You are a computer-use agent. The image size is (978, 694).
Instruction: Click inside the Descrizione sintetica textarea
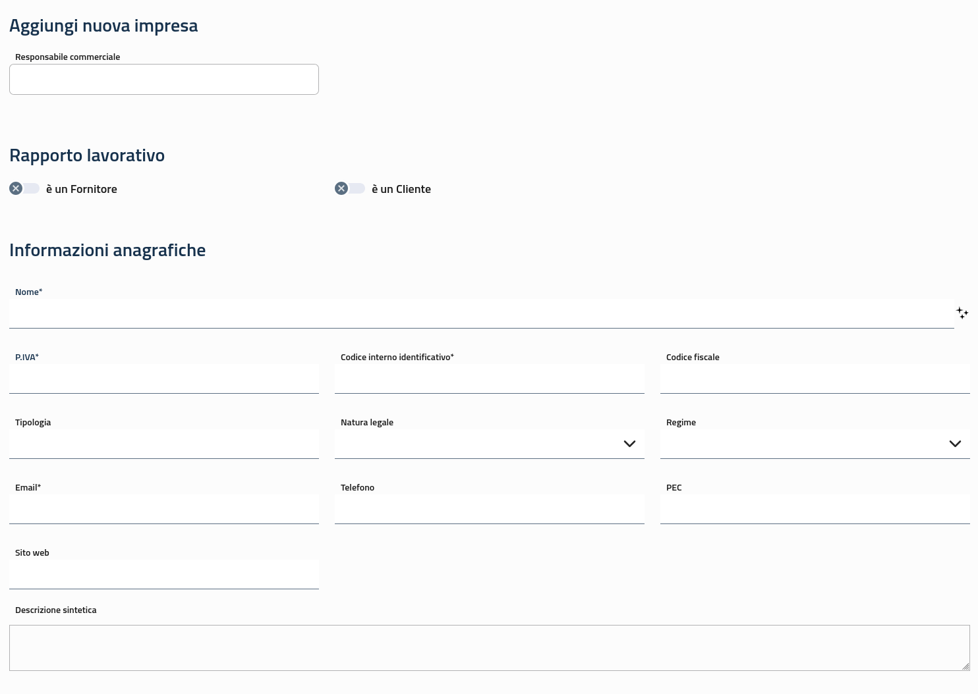coord(489,648)
